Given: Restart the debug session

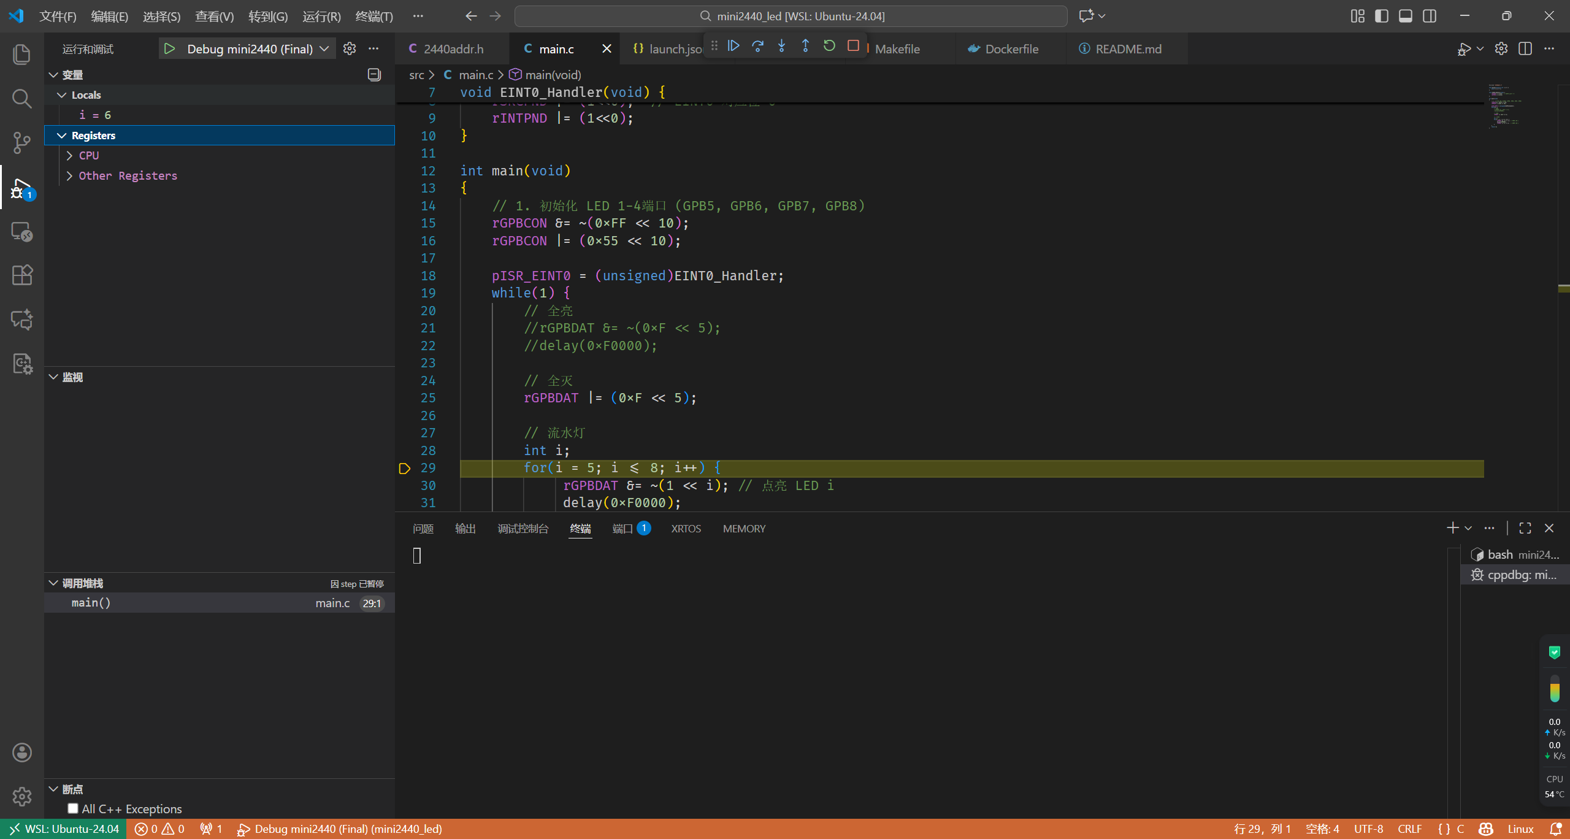Looking at the screenshot, I should [x=829, y=46].
